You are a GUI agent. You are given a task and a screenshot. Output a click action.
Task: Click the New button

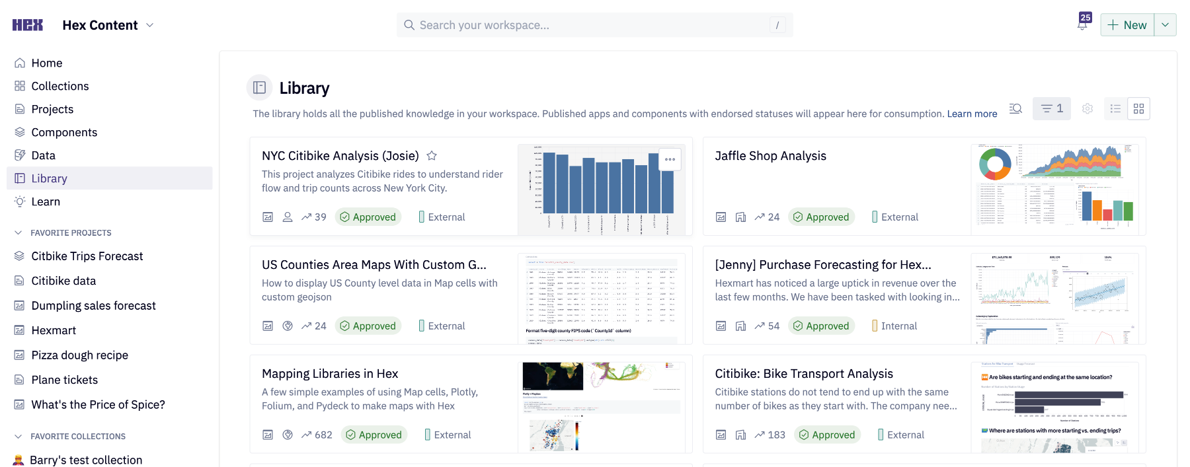[x=1127, y=25]
